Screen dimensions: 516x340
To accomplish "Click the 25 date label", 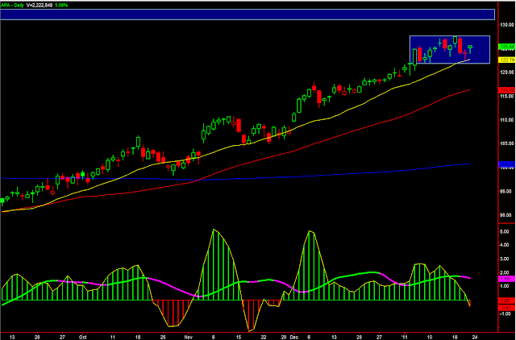I will 163,337.
